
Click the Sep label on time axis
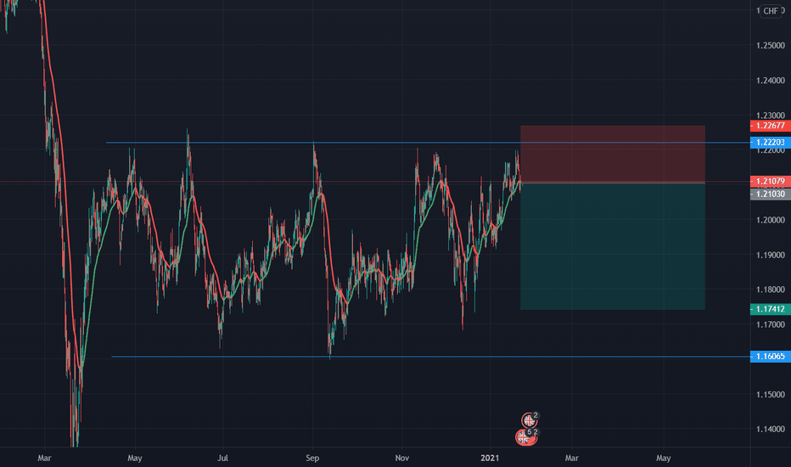pyautogui.click(x=312, y=458)
